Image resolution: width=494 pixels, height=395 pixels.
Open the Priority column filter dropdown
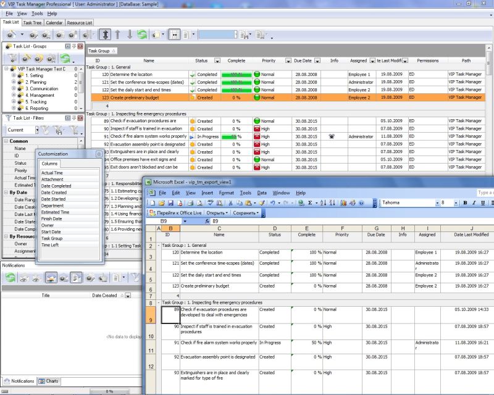(x=288, y=60)
